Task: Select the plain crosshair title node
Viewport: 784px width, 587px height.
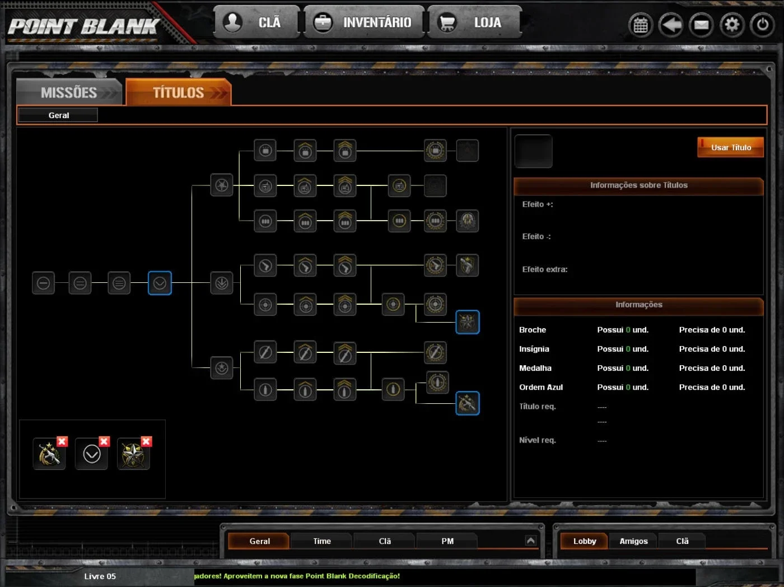Action: click(265, 305)
